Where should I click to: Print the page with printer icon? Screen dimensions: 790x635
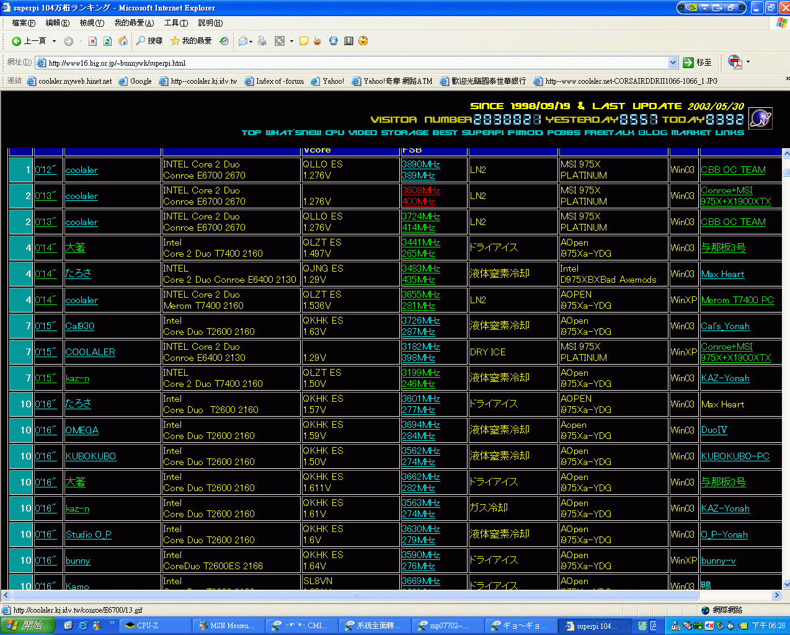click(x=262, y=41)
